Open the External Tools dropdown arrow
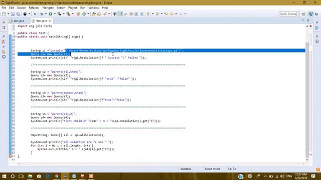The height and width of the screenshot is (180, 321). (73, 14)
